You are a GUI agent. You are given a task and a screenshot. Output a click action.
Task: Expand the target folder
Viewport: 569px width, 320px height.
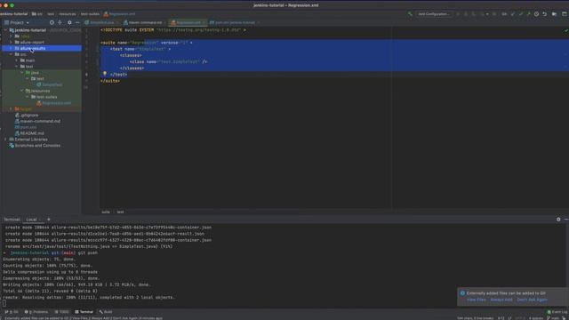(x=11, y=108)
